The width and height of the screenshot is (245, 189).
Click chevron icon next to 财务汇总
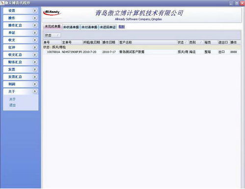click(35, 62)
